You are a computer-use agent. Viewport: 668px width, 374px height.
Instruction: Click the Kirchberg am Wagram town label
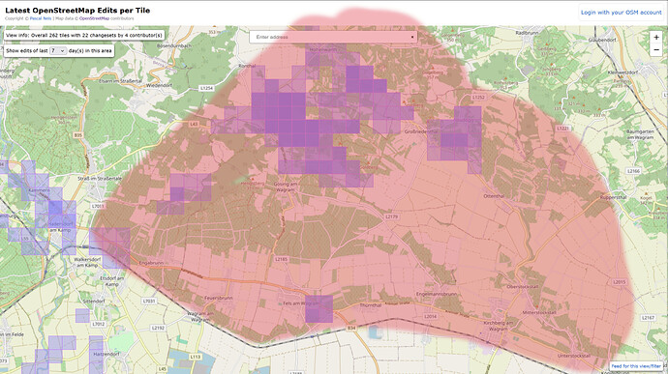point(498,326)
